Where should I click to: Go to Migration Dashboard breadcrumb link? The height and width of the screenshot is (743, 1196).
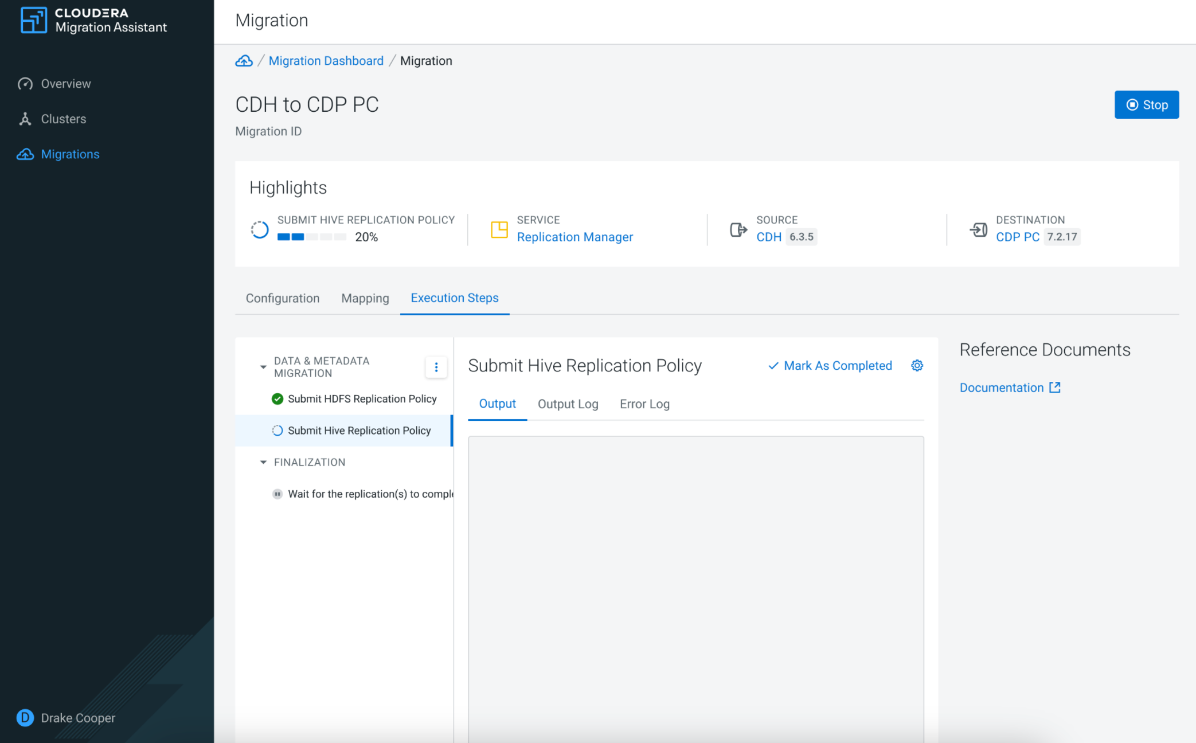click(326, 61)
